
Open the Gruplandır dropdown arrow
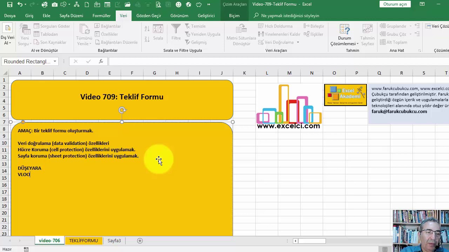pos(410,26)
